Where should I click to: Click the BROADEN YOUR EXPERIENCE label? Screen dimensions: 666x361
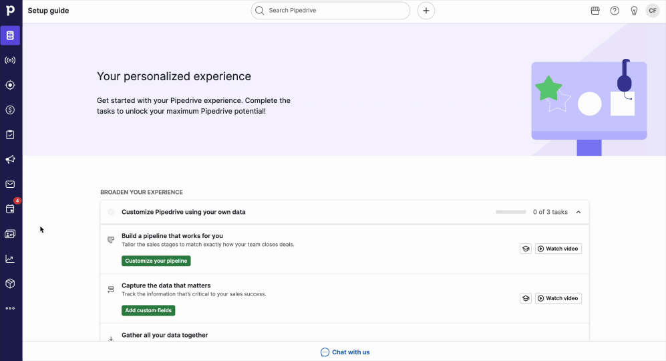pos(142,192)
